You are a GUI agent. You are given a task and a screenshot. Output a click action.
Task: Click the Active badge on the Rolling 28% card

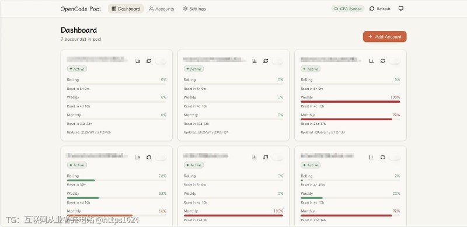tap(77, 165)
